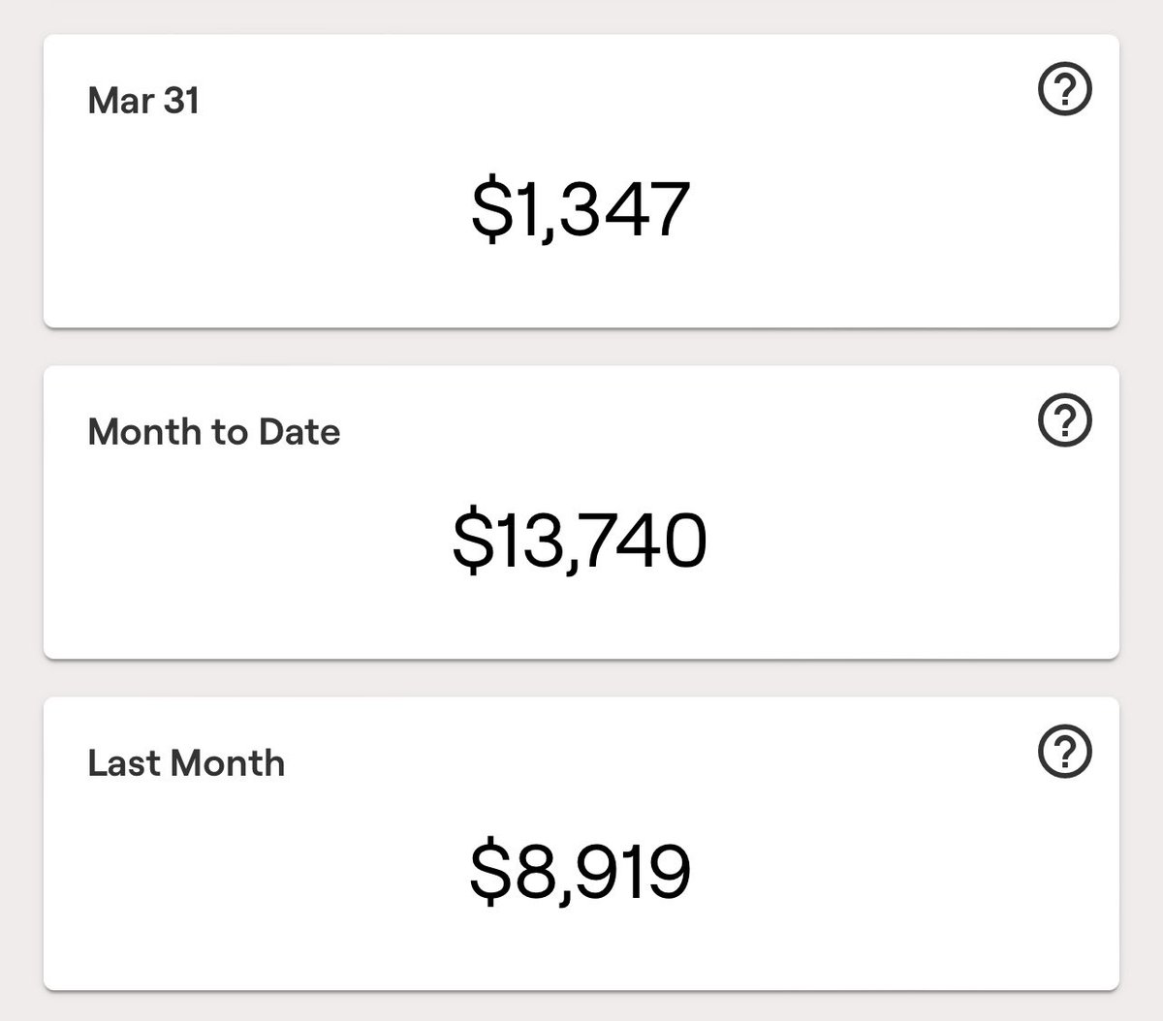The width and height of the screenshot is (1163, 1021).
Task: Click dollar sign of $1,347 amount
Action: (x=489, y=210)
